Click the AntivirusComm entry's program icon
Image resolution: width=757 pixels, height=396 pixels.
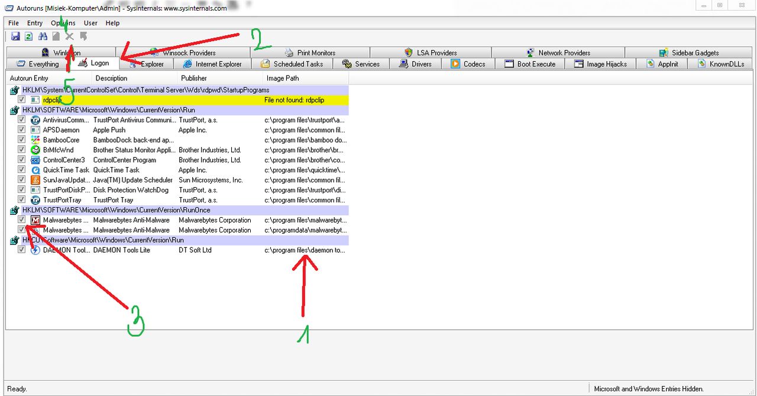(35, 120)
